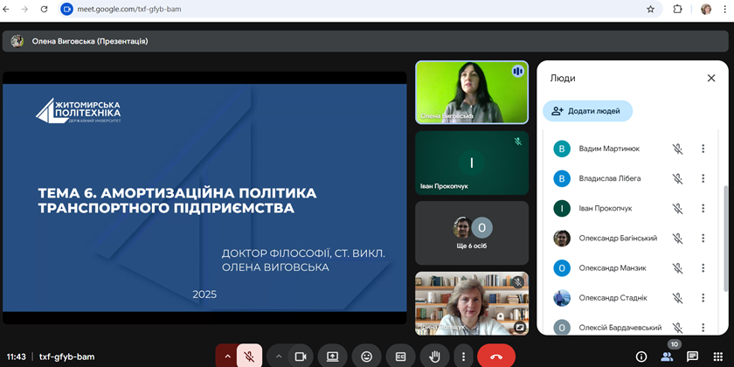Viewport: 734px width, 367px height.
Task: Bookmark this page with the star icon
Action: pos(650,10)
